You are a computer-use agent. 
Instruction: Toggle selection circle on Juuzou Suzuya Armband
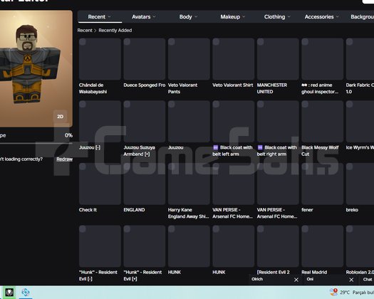click(127, 104)
